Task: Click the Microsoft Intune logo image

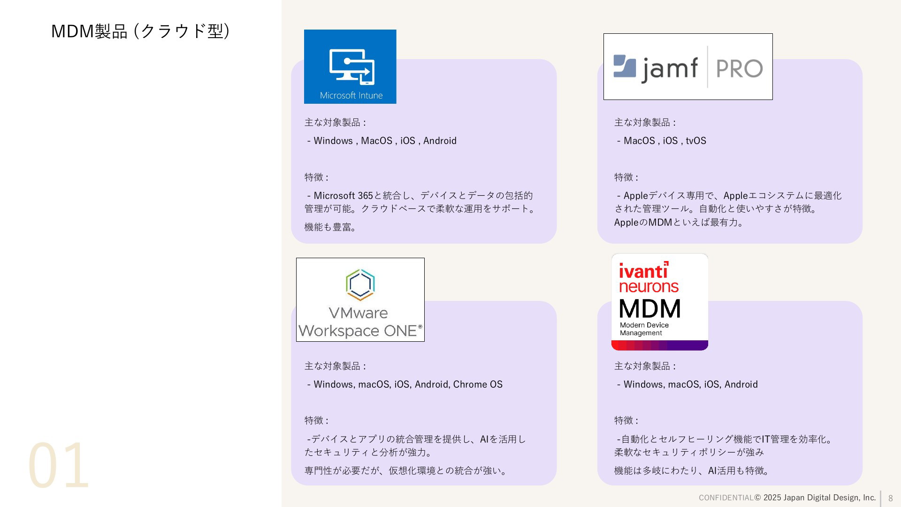Action: click(350, 67)
